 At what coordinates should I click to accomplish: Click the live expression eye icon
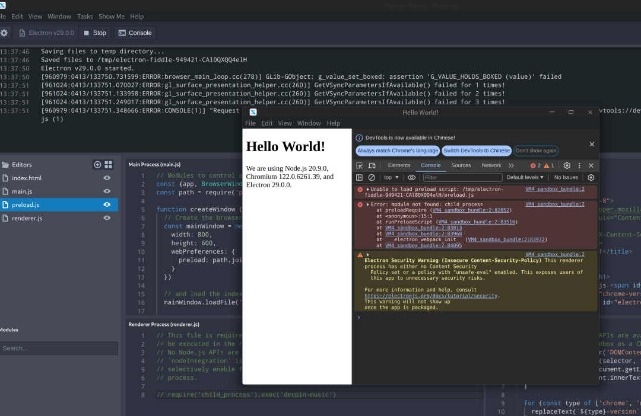[x=412, y=178]
